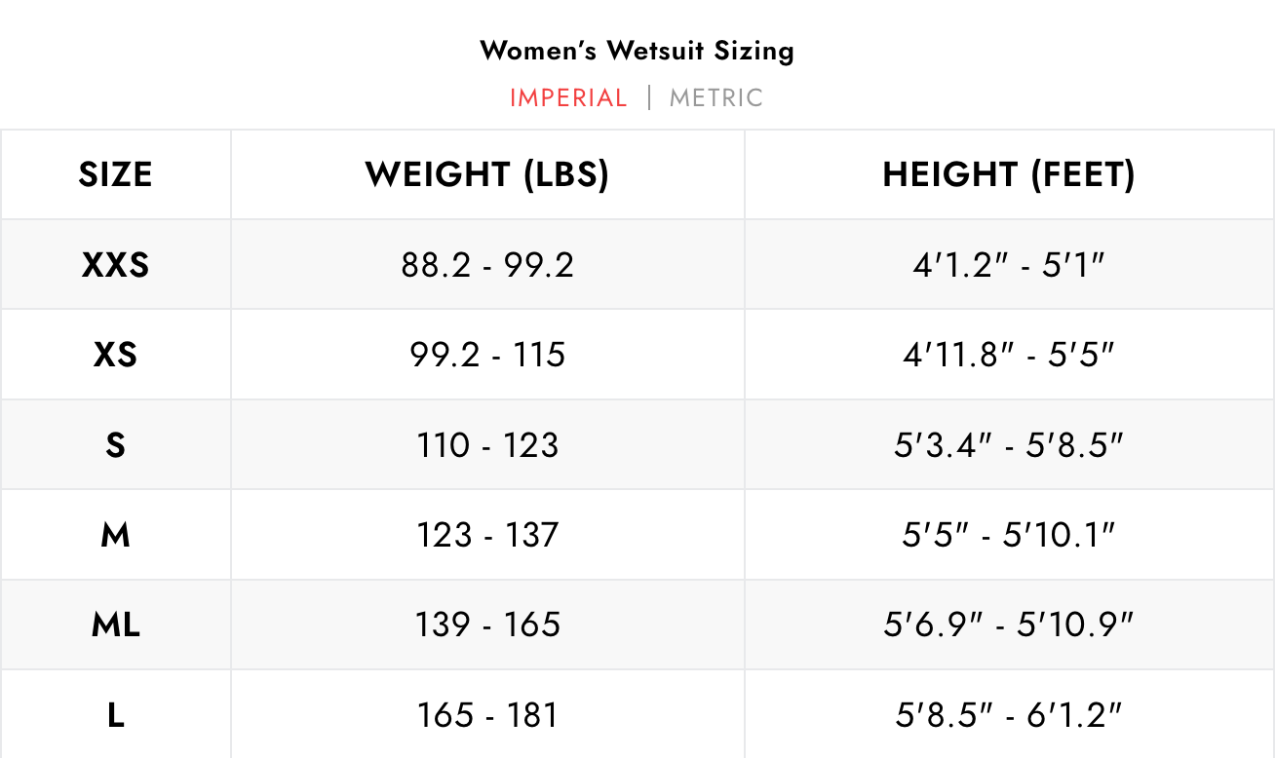This screenshot has width=1276, height=758.
Task: Click the 139 - 165 weight cell
Action: point(487,625)
